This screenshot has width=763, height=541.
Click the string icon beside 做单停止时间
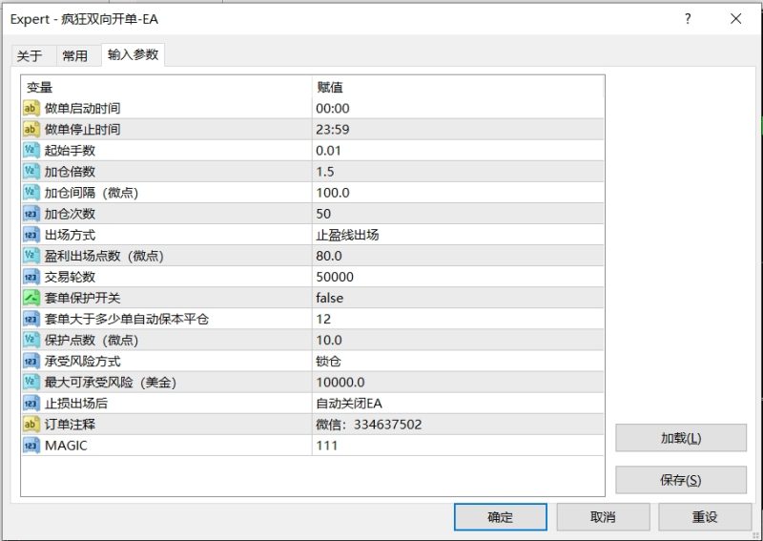[31, 129]
